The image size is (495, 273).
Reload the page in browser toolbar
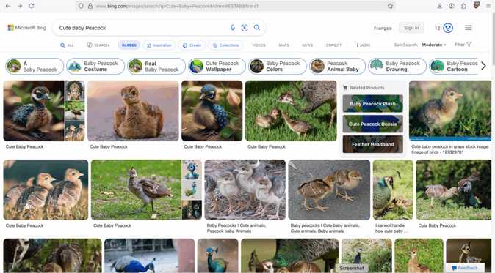pyautogui.click(x=32, y=6)
